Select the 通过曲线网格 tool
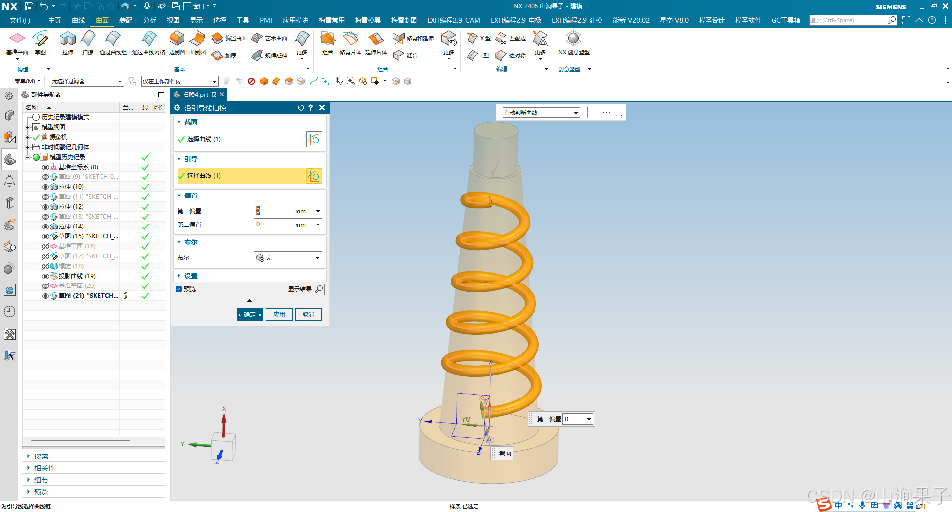The height and width of the screenshot is (512, 952). 148,43
